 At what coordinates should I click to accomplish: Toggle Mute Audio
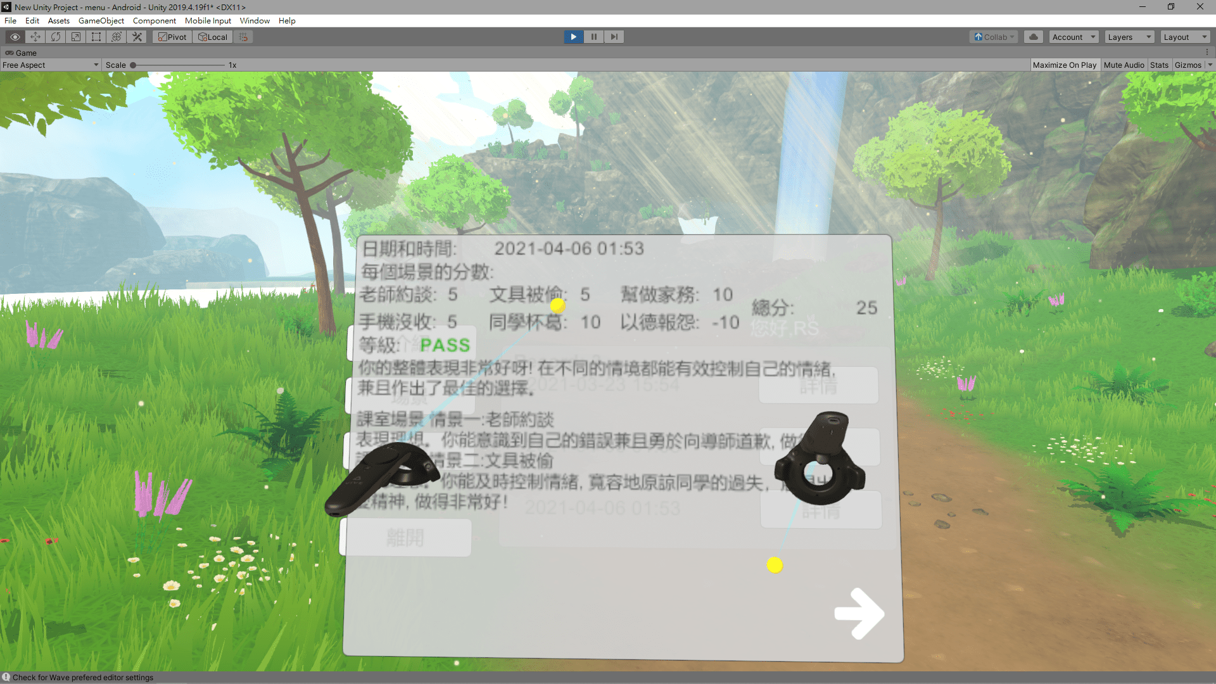click(x=1124, y=65)
